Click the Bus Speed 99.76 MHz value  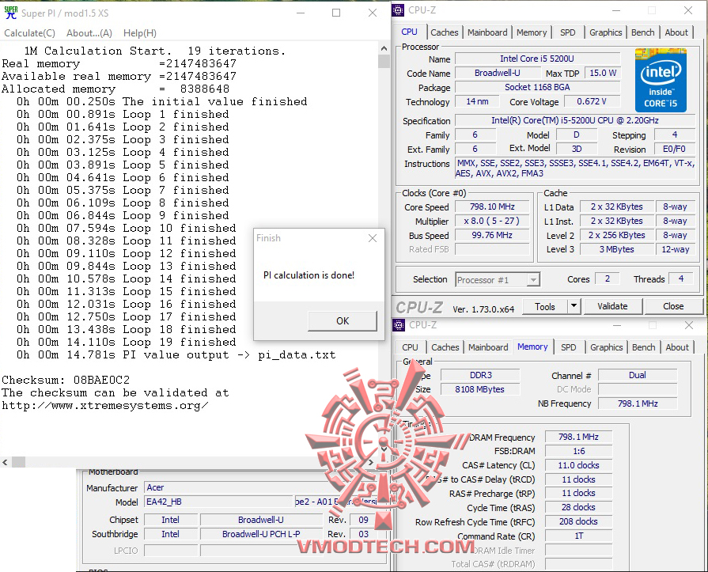click(x=492, y=235)
